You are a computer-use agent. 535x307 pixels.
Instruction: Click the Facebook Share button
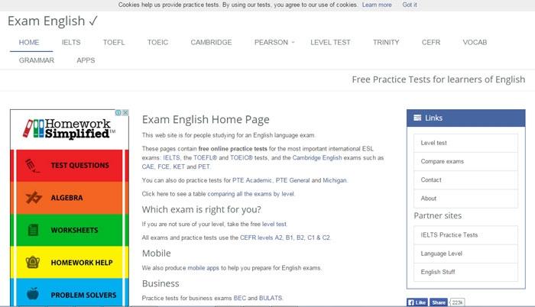pos(438,302)
